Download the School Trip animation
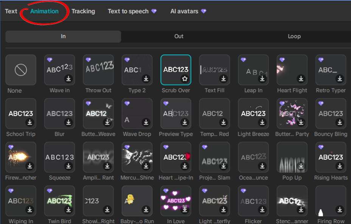This screenshot has height=224, width=351. pyautogui.click(x=30, y=122)
